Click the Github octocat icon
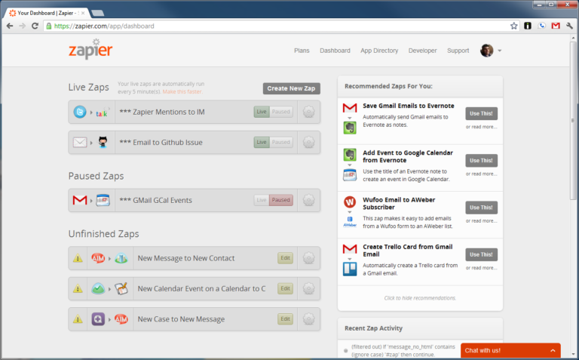Image resolution: width=579 pixels, height=360 pixels. pos(103,142)
